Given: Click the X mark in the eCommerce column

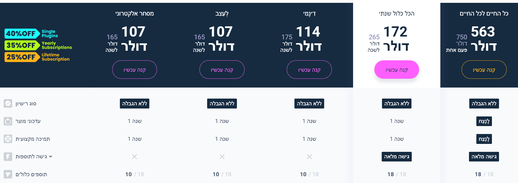Looking at the screenshot, I should coord(135,157).
